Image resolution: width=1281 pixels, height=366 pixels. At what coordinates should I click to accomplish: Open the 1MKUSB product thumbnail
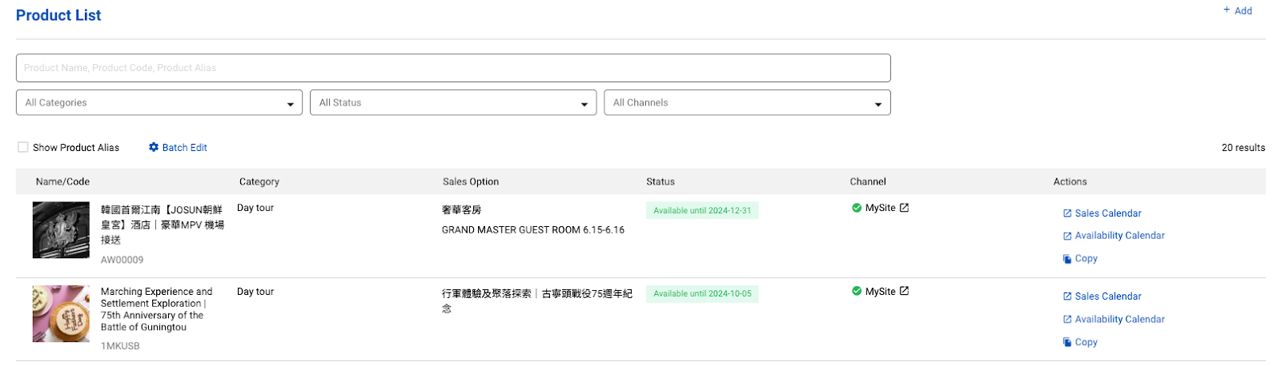61,314
